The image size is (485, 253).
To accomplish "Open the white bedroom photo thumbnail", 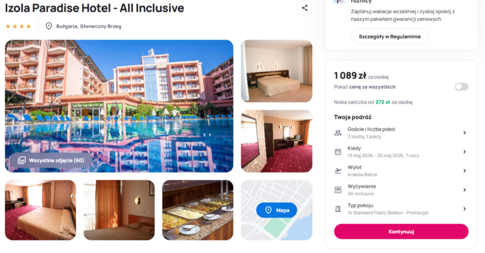I will click(x=276, y=71).
